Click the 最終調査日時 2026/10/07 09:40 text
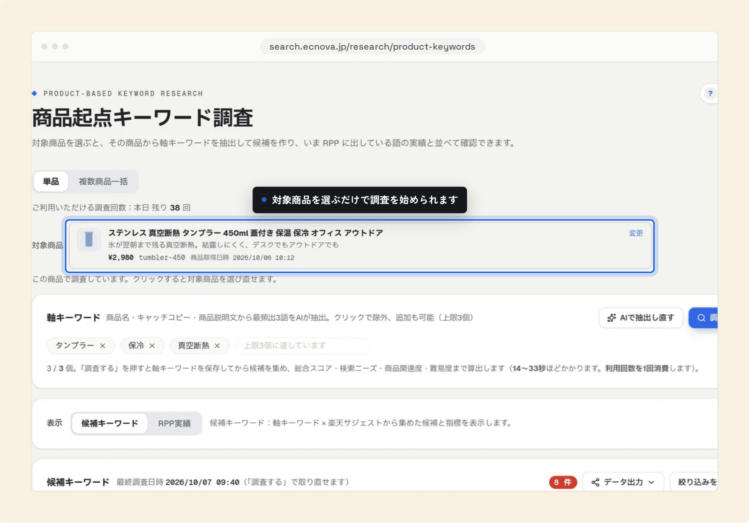749x523 pixels. pos(178,482)
